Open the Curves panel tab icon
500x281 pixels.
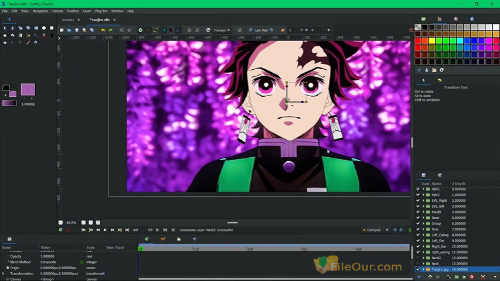point(162,239)
